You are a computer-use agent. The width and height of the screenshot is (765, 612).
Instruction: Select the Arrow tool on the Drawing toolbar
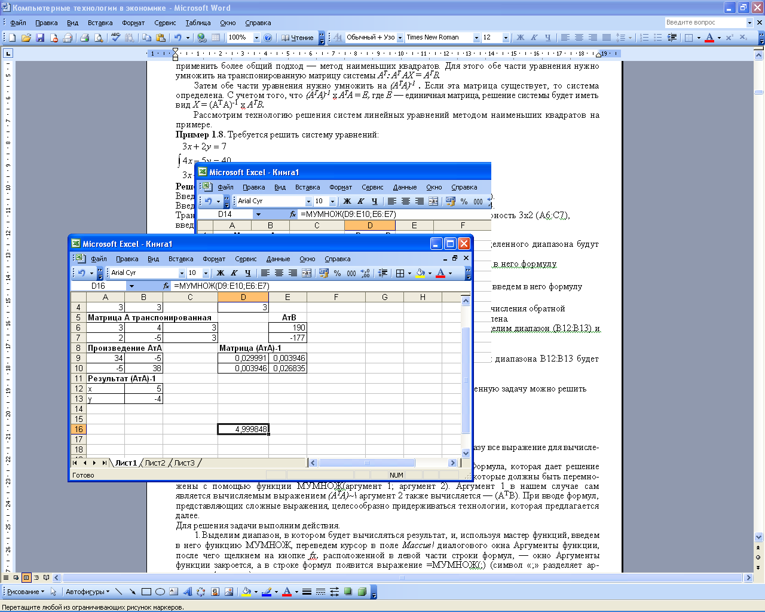(133, 592)
